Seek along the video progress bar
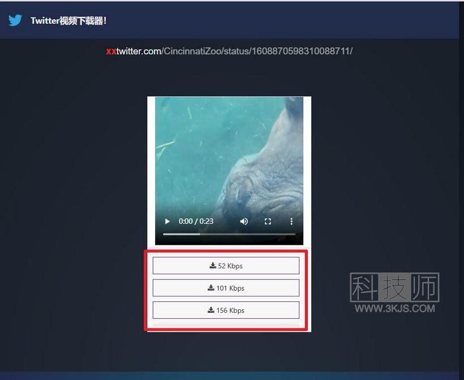This screenshot has width=464, height=380. [x=229, y=234]
